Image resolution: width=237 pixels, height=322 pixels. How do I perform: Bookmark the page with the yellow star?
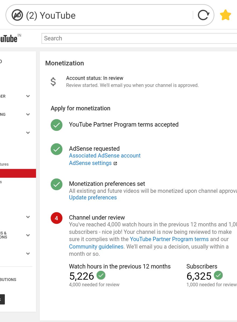point(225,15)
